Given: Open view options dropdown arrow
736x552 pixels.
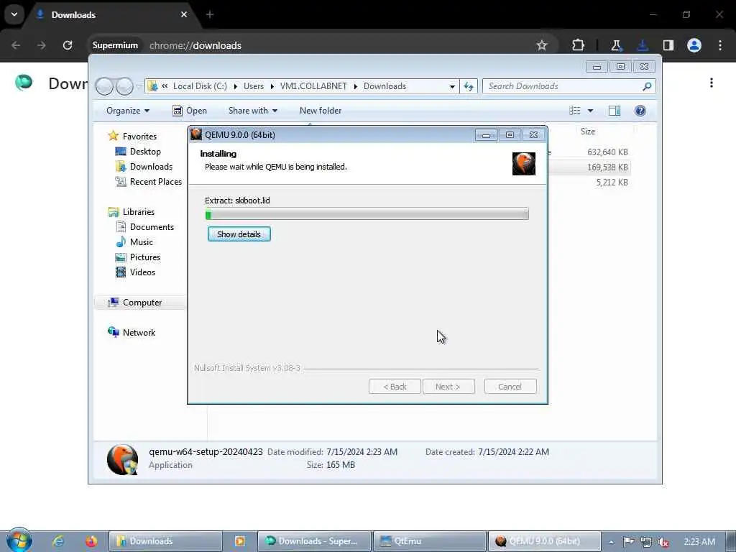Looking at the screenshot, I should [590, 111].
